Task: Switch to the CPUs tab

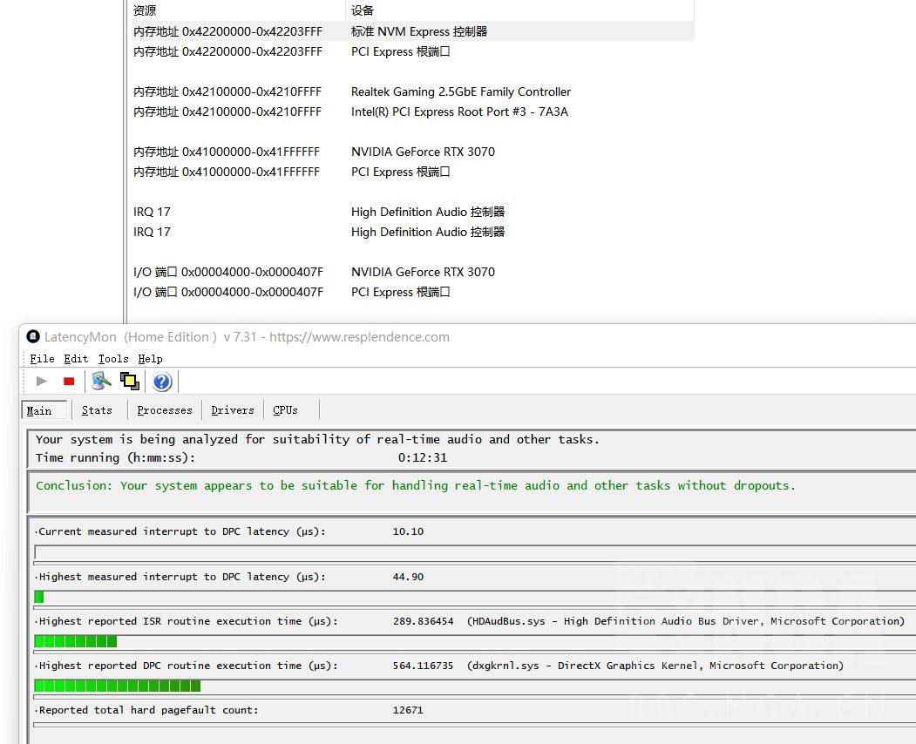Action: [x=285, y=410]
